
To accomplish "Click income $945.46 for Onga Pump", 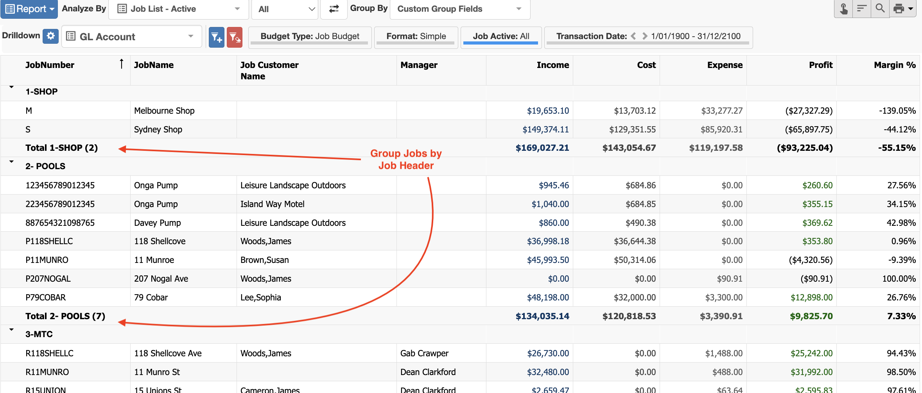I will 554,185.
